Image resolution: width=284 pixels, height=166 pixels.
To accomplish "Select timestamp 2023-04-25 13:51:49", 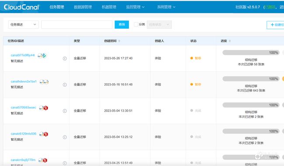I will (118, 163).
